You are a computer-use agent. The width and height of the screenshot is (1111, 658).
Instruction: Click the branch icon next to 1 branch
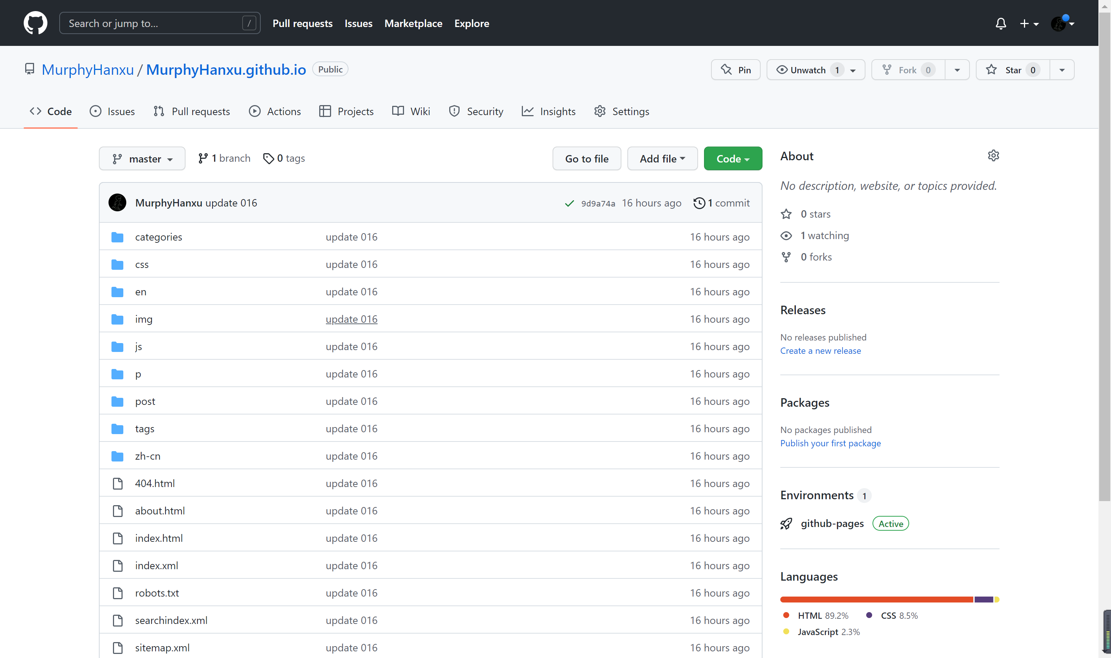tap(203, 158)
